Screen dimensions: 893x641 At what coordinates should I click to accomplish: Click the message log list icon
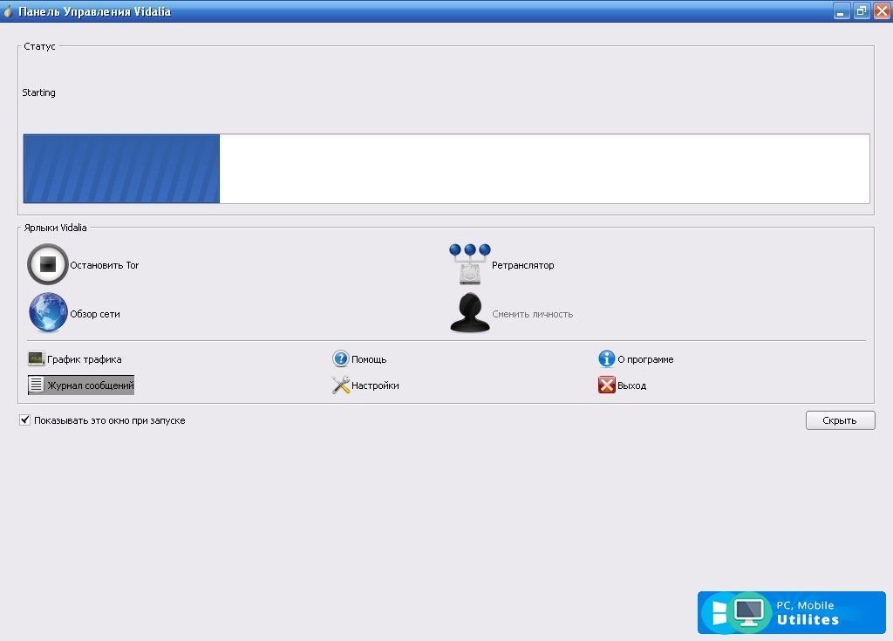(36, 385)
